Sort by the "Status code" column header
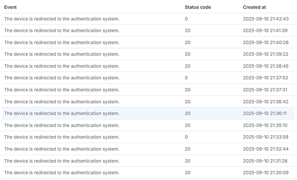 (x=198, y=7)
